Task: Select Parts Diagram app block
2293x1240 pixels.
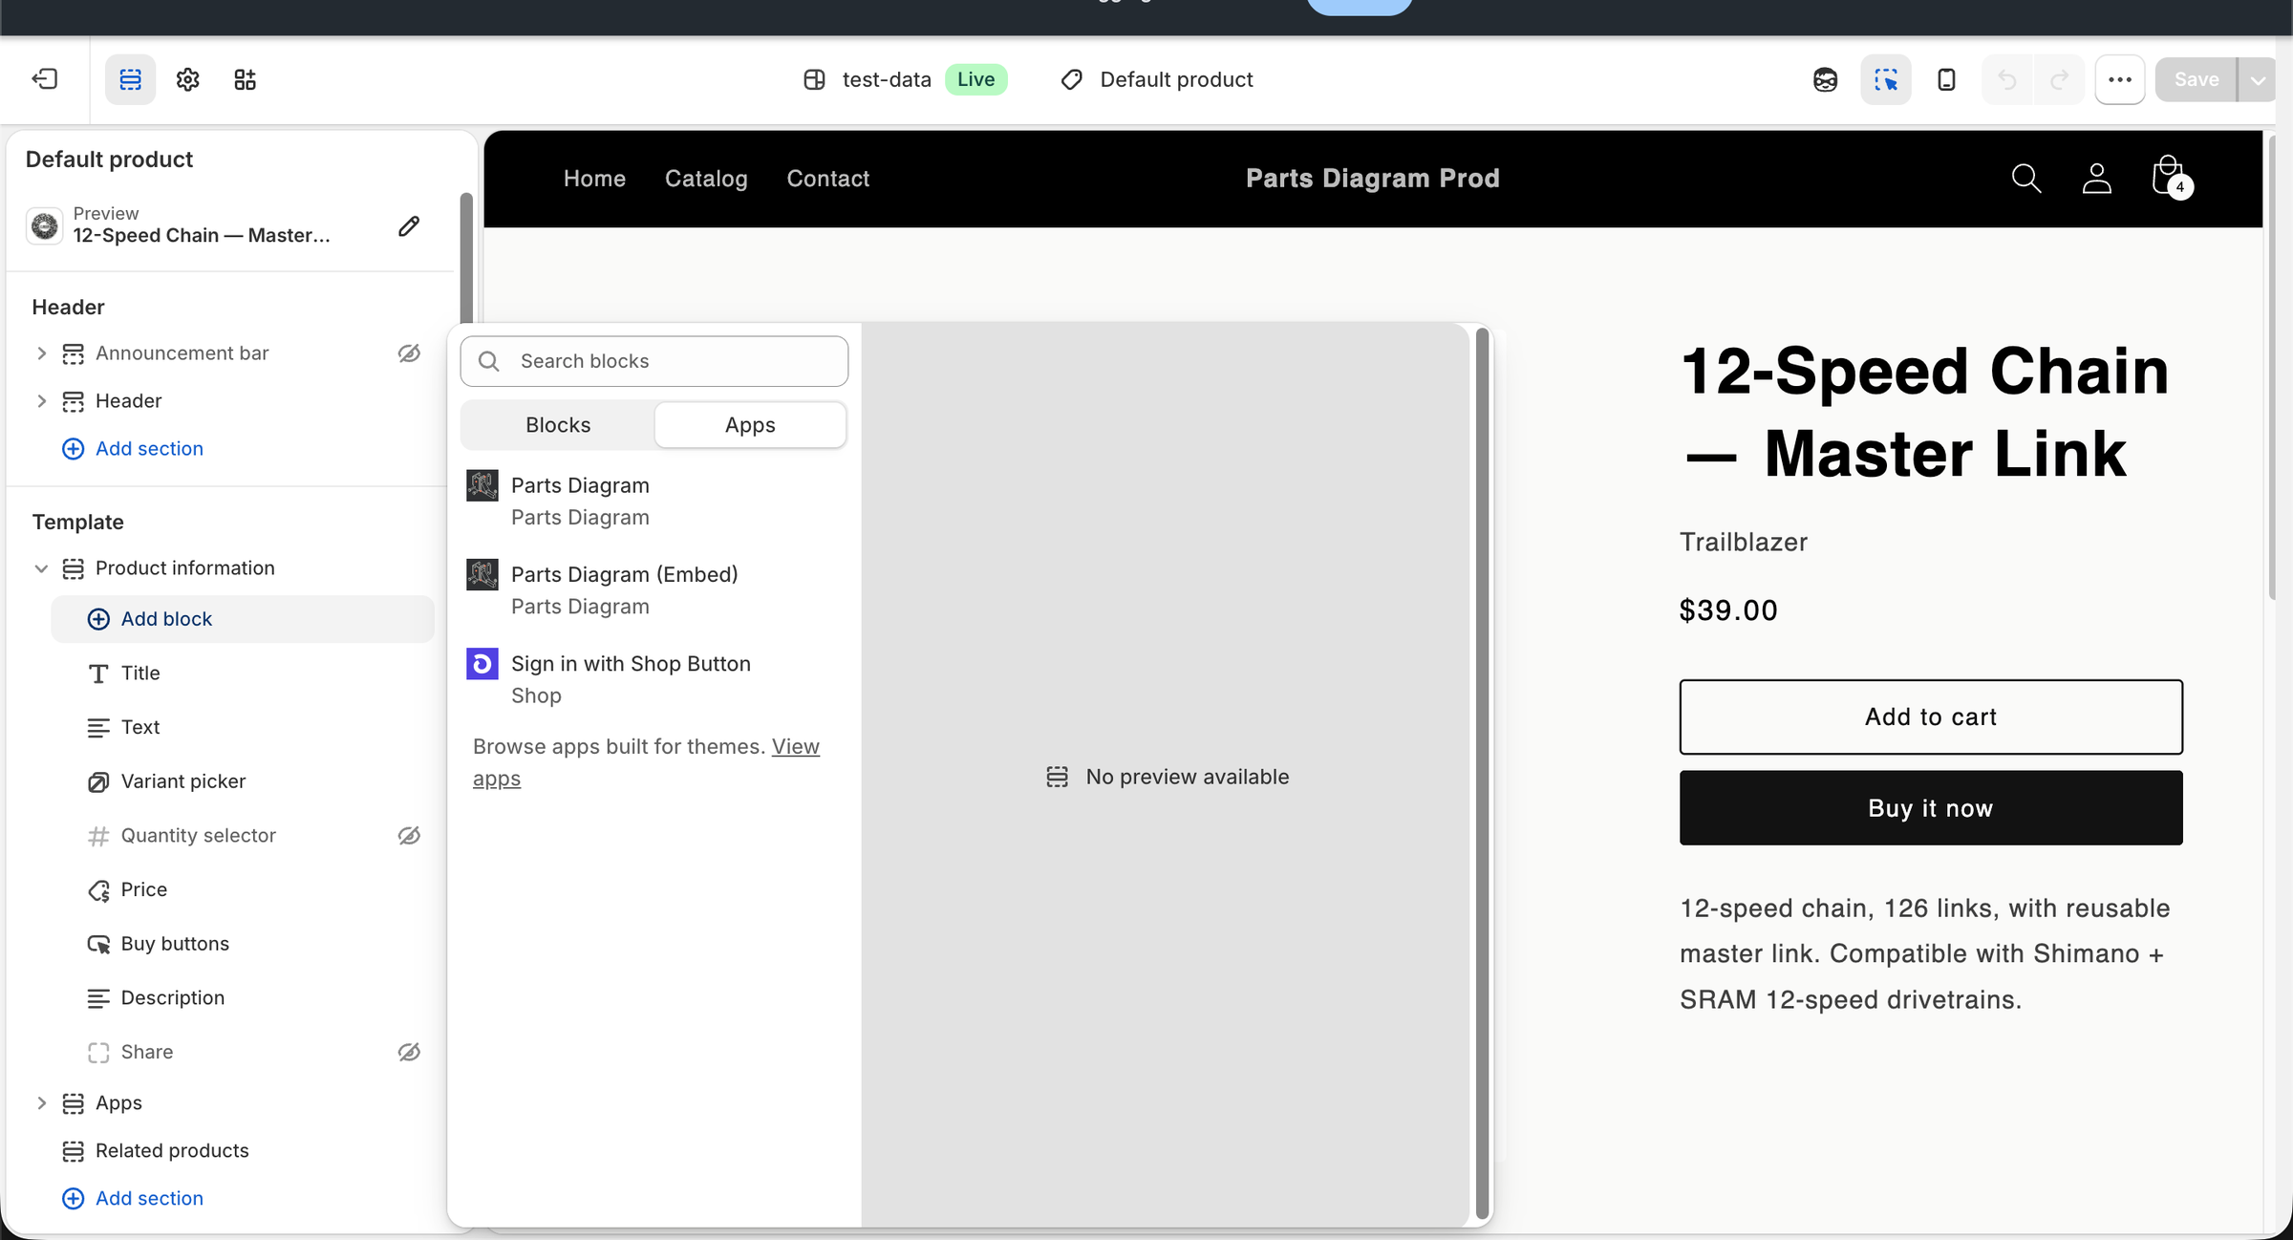Action: coord(654,502)
